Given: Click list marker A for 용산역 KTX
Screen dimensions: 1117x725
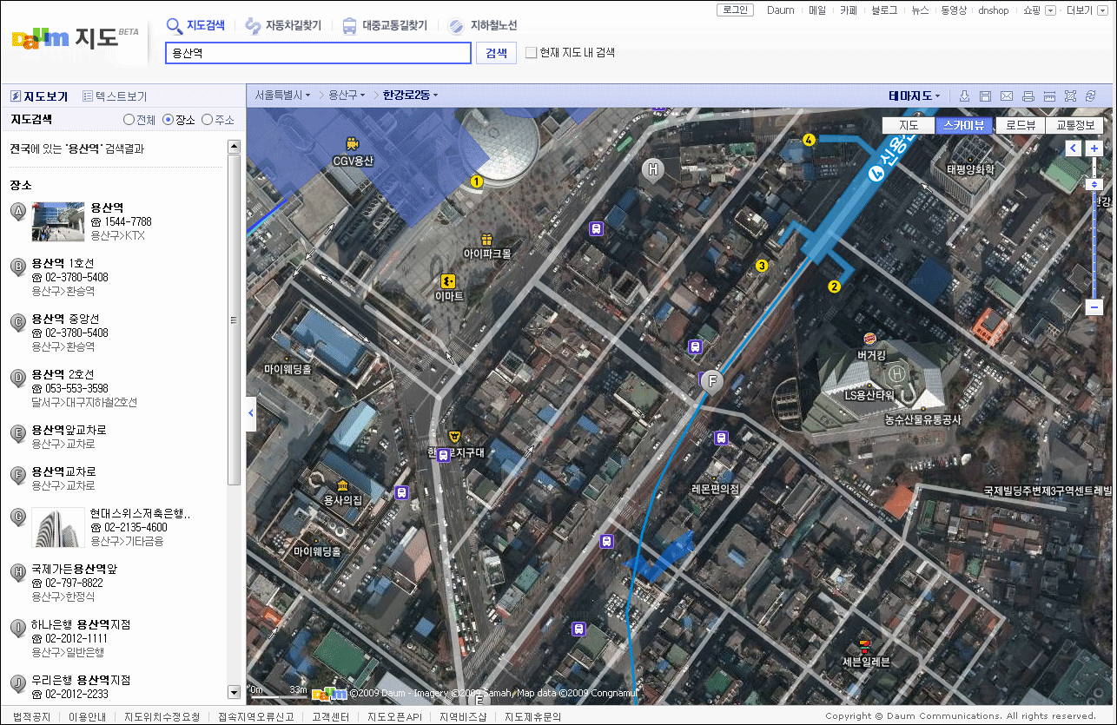Looking at the screenshot, I should 17,212.
